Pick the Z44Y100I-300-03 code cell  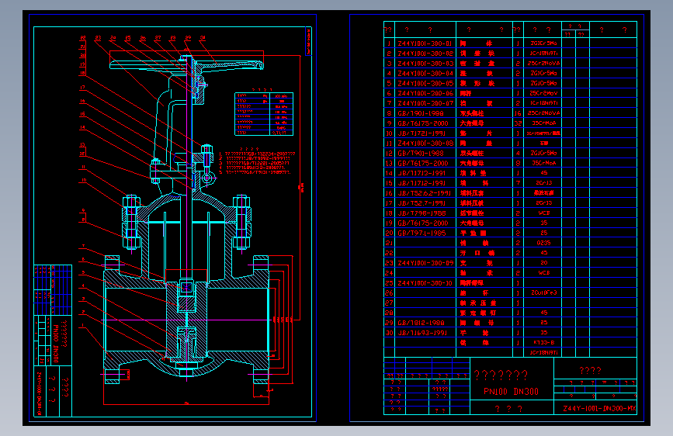point(425,64)
